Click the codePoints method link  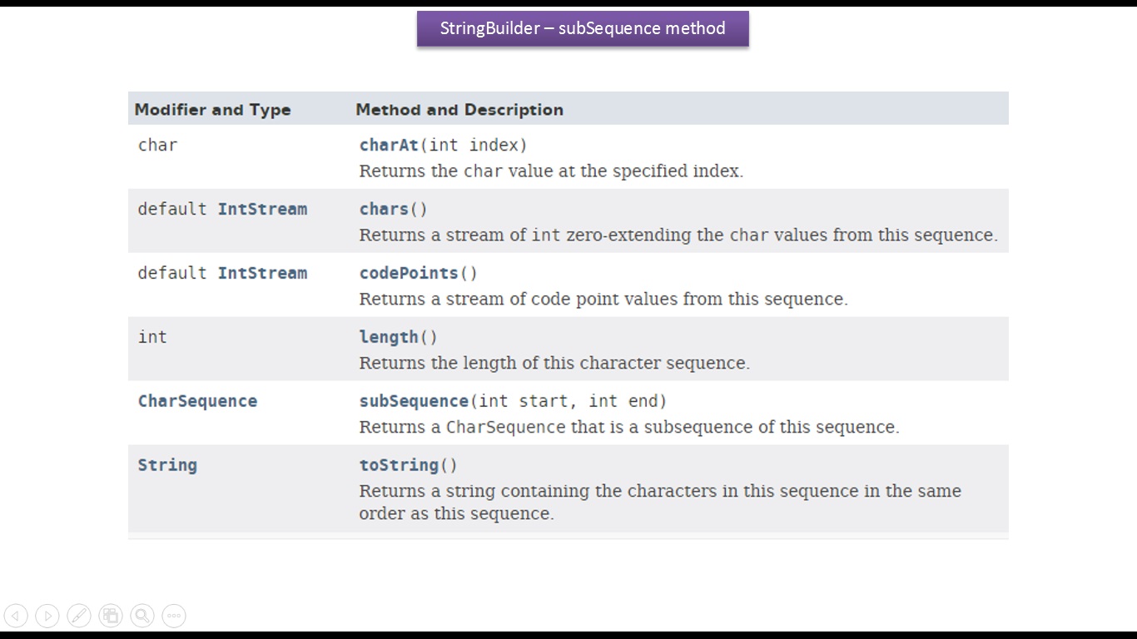click(409, 273)
